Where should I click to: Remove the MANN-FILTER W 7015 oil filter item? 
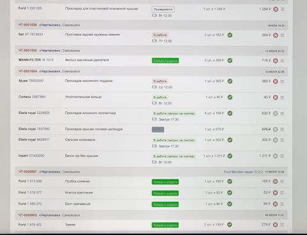coord(276,61)
